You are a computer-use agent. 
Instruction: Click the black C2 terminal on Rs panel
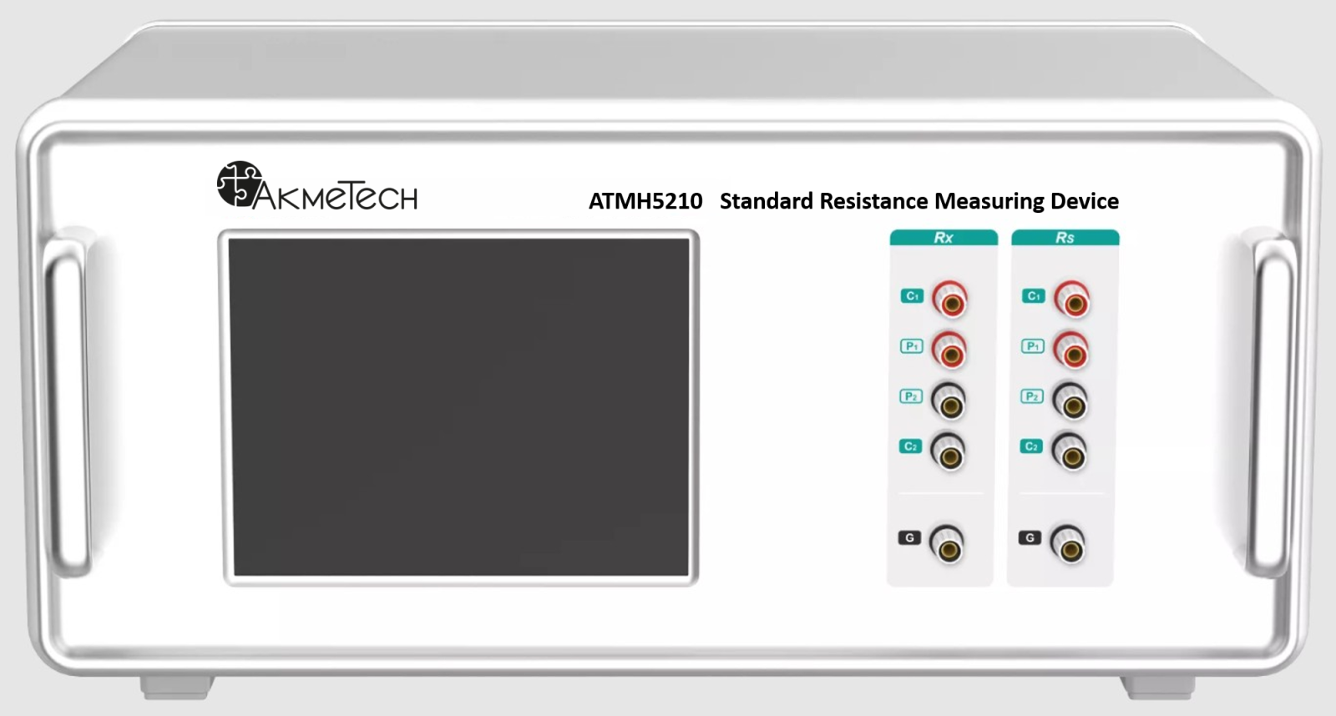click(x=1069, y=451)
